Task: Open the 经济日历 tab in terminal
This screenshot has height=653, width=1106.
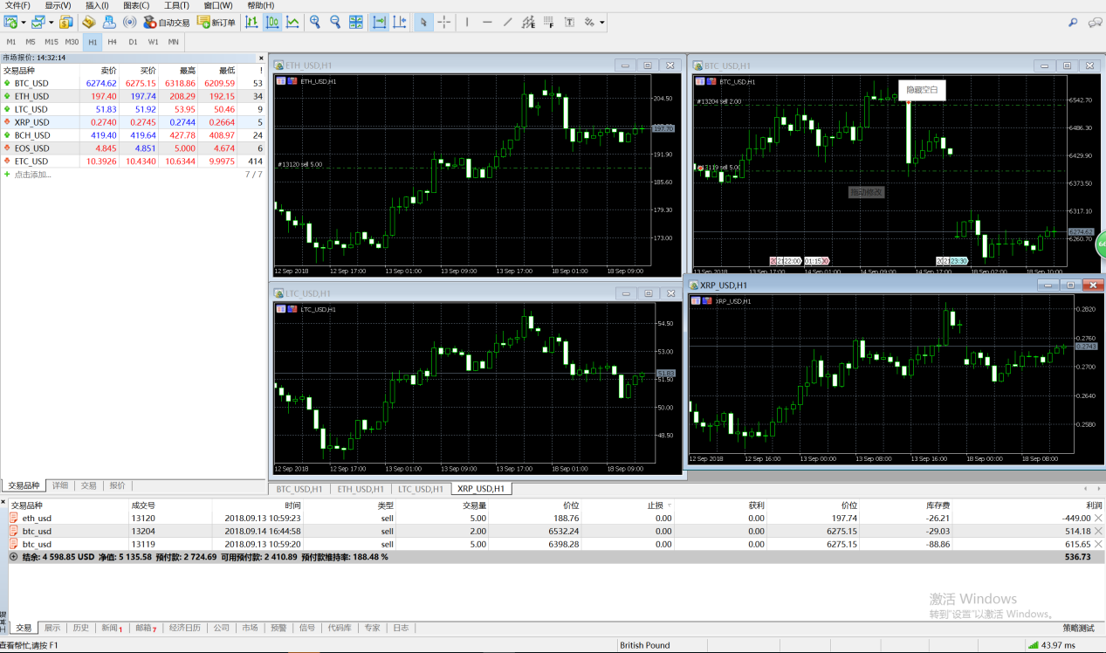Action: coord(184,628)
